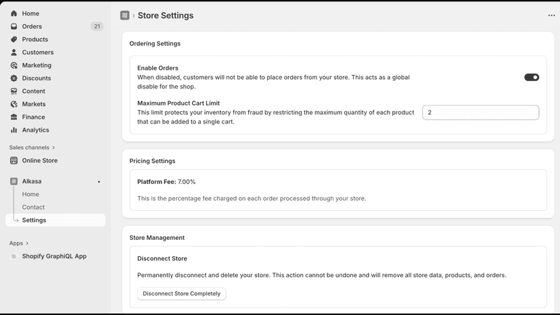Click the "Platform Fee: 7.00%" text
Viewport: 560px width, 315px height.
point(166,182)
